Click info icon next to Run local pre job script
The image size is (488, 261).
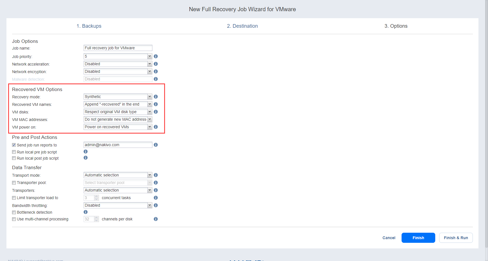86,152
